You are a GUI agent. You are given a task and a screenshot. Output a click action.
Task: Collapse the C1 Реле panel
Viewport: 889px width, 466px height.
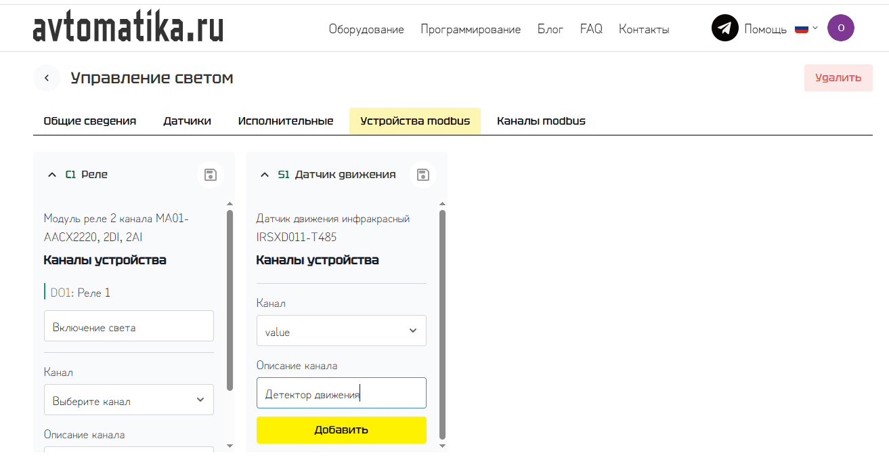tap(52, 175)
